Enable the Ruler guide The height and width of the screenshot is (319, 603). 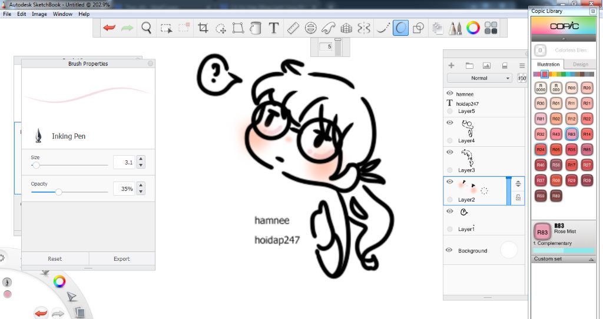coord(293,28)
